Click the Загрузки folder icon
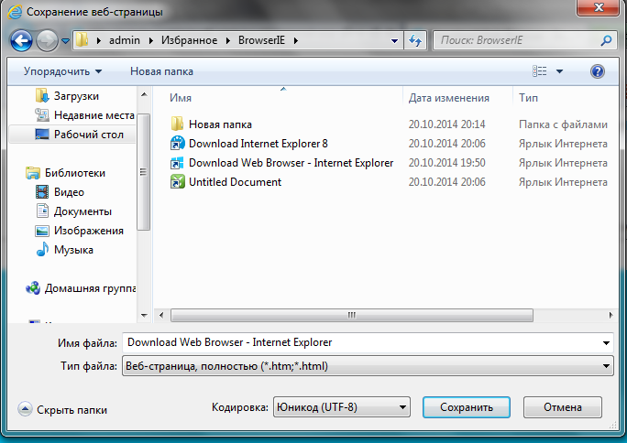 (x=42, y=96)
